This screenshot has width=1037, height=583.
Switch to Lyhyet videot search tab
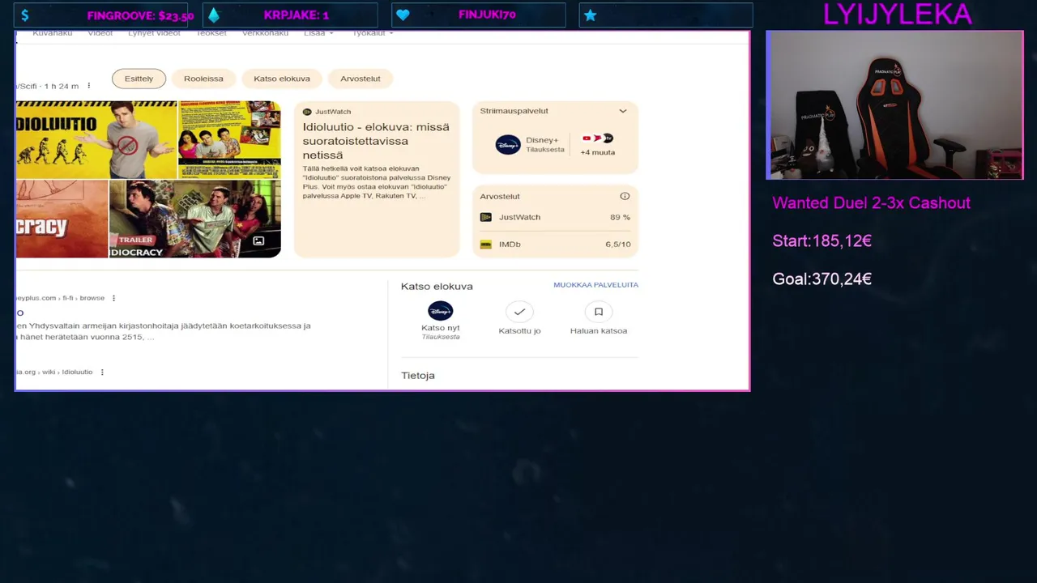[x=154, y=33]
